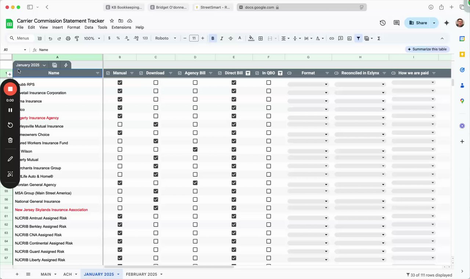Choose the text color A
Screen dimensions: 470x279
240,38
